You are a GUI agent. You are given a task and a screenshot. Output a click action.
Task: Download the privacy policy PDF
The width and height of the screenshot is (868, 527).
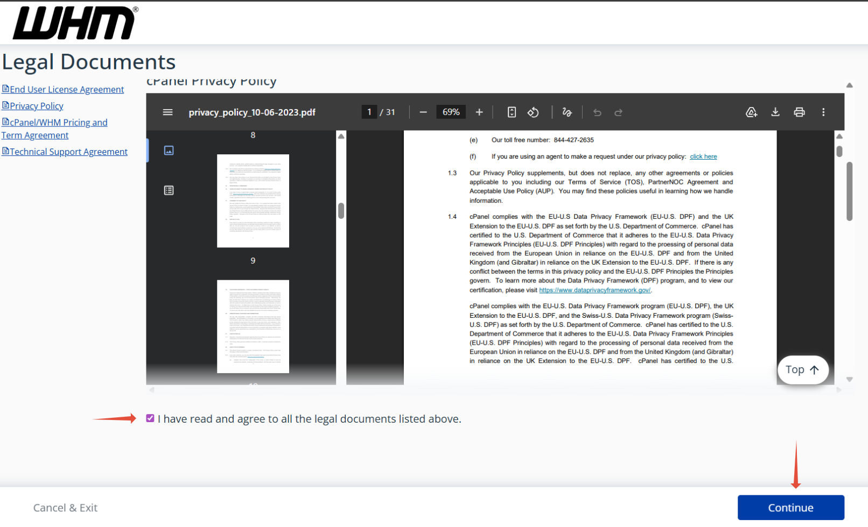pyautogui.click(x=775, y=112)
